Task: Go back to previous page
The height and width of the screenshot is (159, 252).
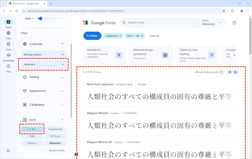Action: (4, 11)
